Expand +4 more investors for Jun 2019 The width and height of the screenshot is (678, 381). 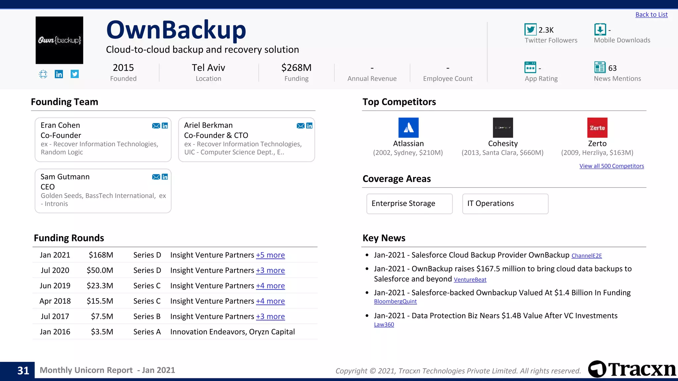click(270, 286)
